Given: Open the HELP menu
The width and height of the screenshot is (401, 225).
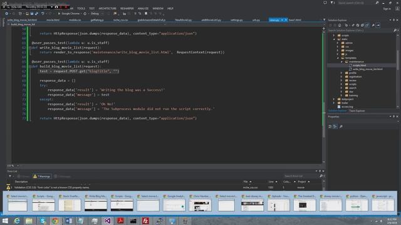Looking at the screenshot, I should click(x=170, y=8).
